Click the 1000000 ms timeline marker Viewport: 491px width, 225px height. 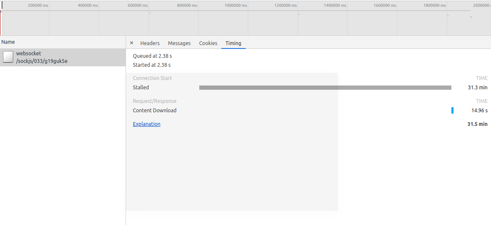(236, 6)
